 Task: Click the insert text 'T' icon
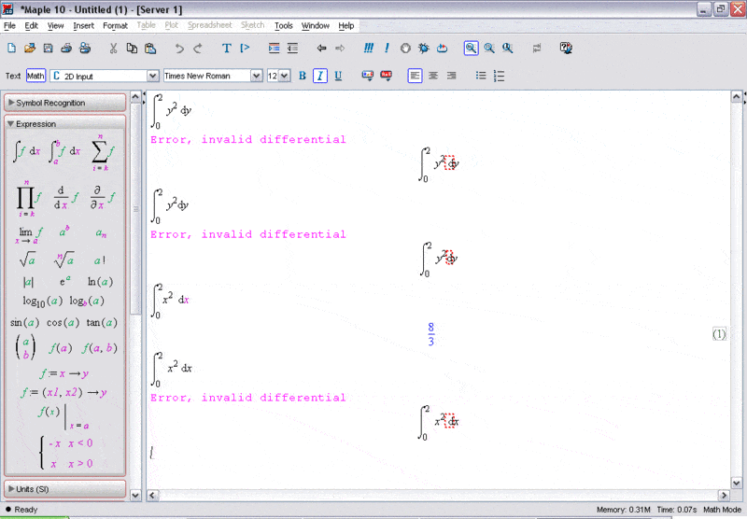coord(226,48)
